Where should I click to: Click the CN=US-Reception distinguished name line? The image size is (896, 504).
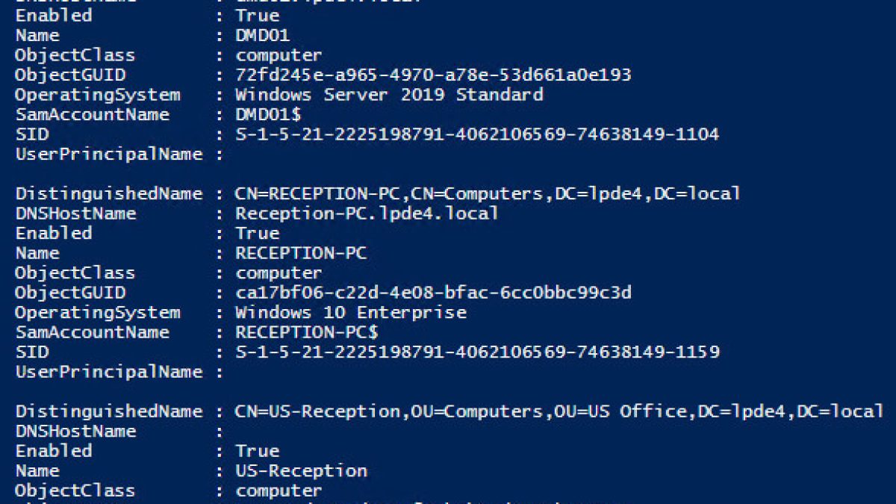click(x=559, y=411)
